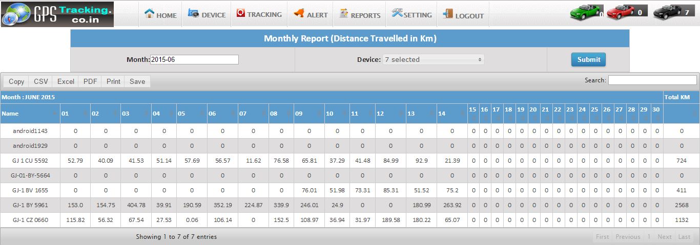The width and height of the screenshot is (700, 245).
Task: Click the device icon beside DEVICE
Action: (193, 13)
